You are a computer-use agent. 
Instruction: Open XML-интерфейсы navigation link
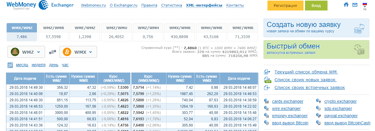pyautogui.click(x=204, y=5)
